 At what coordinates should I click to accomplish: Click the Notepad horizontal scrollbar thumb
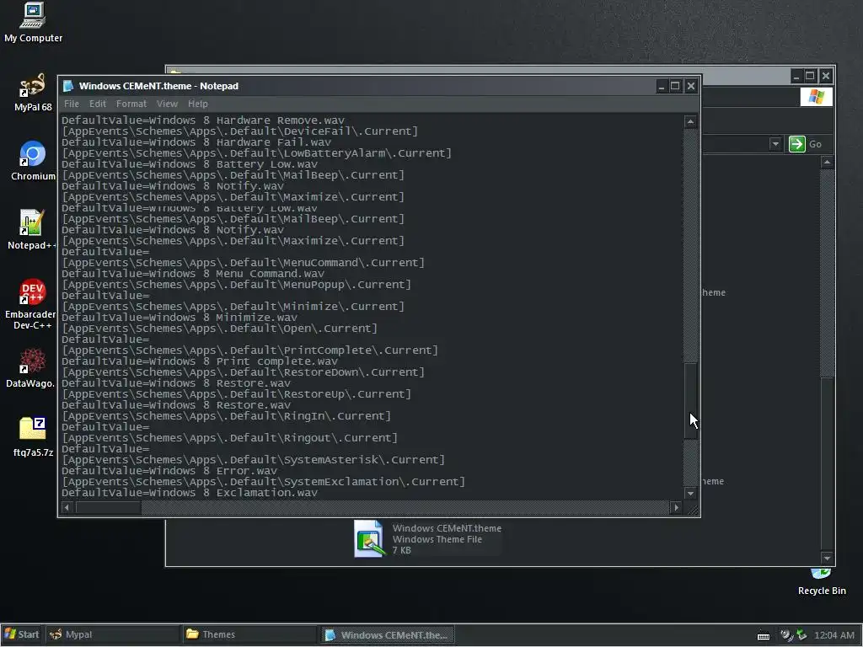pyautogui.click(x=108, y=507)
